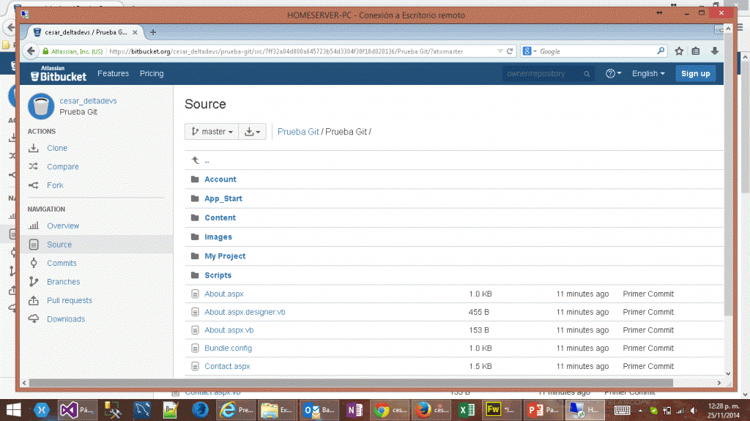Open a new browser tab with plus button
This screenshot has width=750, height=421.
tap(153, 32)
